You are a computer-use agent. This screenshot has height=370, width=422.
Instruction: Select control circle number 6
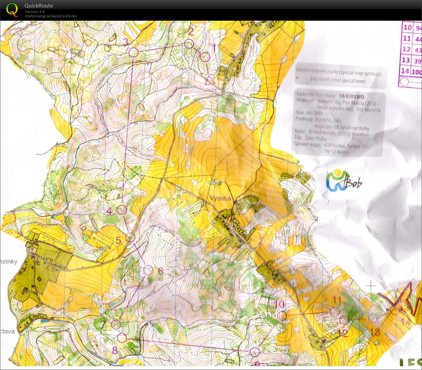click(x=148, y=270)
